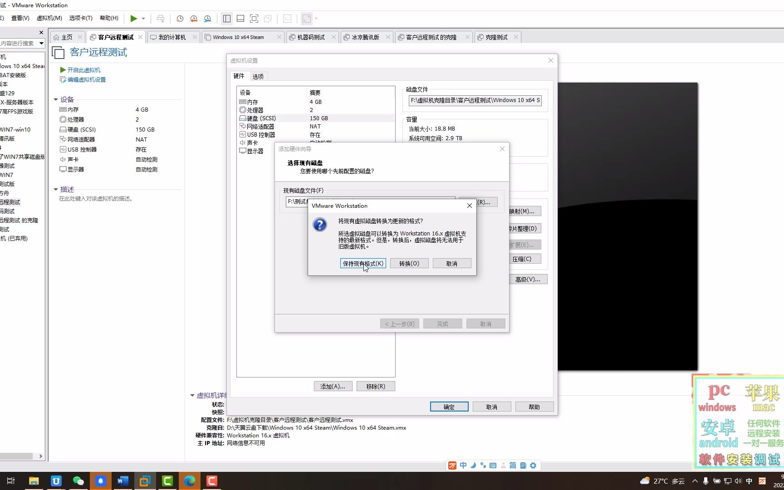Open the stretch display options dropdown arrow

316,19
